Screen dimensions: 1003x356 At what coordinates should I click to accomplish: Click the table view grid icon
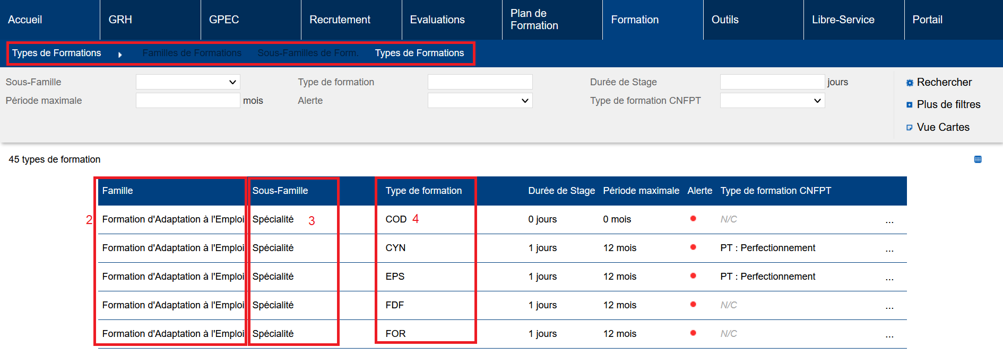pos(978,159)
